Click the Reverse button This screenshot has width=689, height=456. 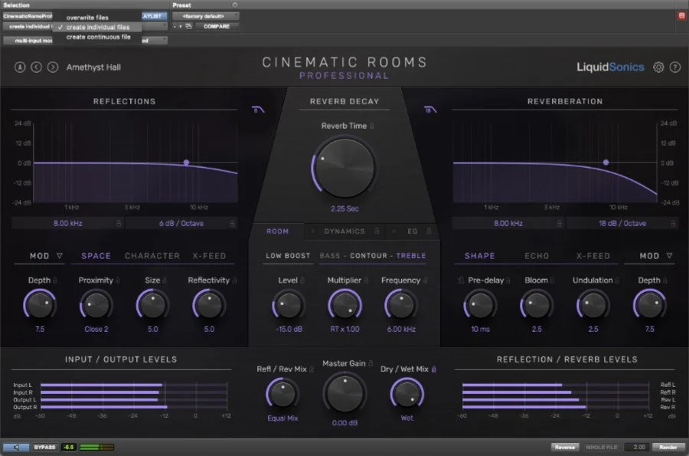click(565, 448)
